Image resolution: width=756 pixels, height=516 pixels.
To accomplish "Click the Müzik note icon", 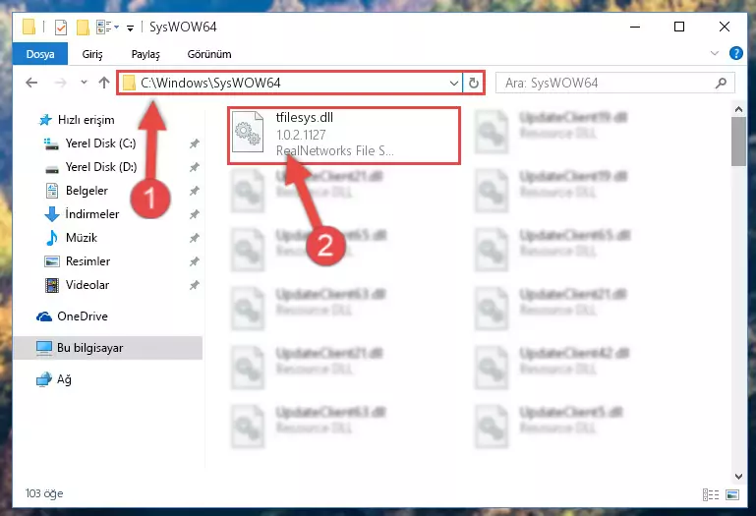I will point(51,238).
